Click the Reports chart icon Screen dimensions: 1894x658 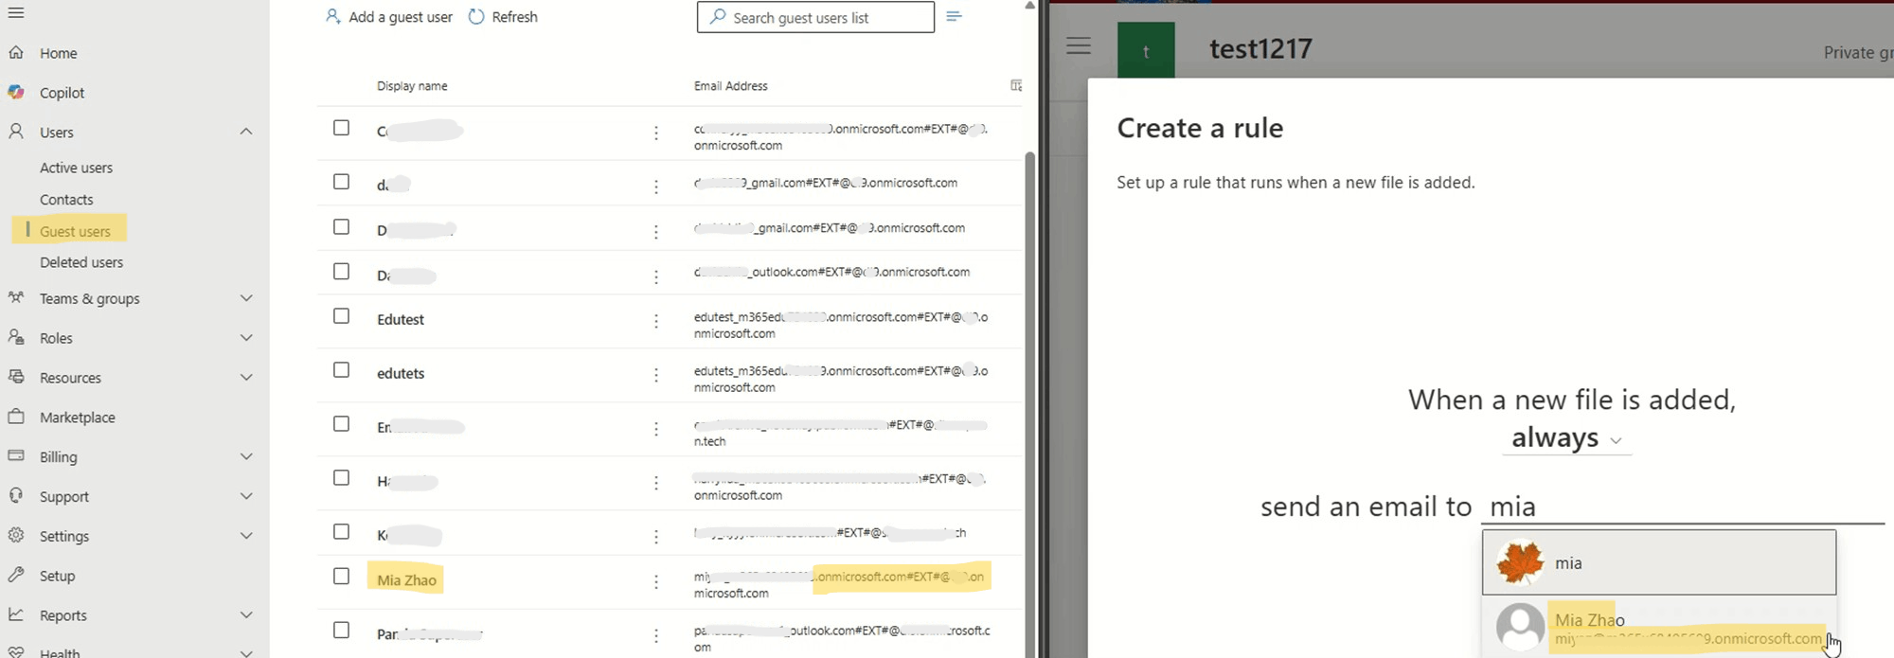pos(16,614)
